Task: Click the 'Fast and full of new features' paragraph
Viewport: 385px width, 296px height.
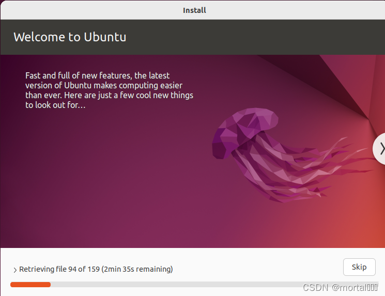Action: (x=109, y=90)
